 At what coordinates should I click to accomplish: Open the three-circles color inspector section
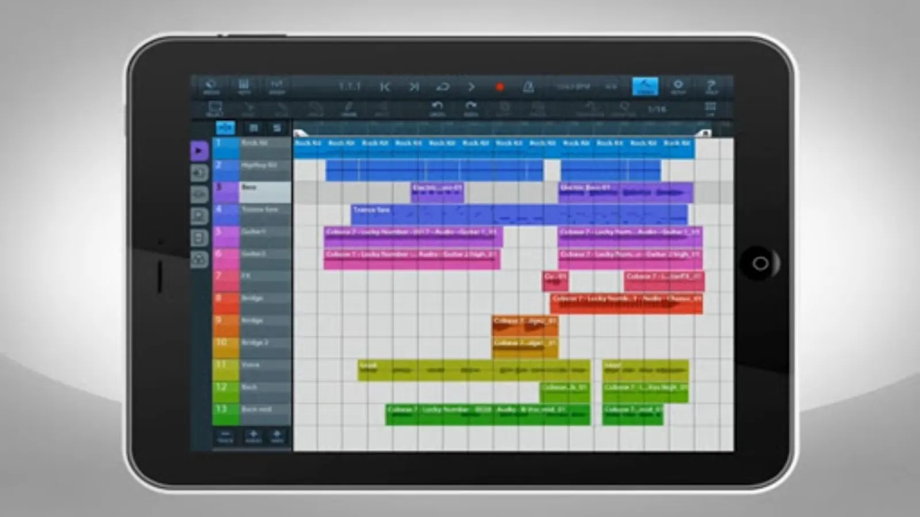199,259
